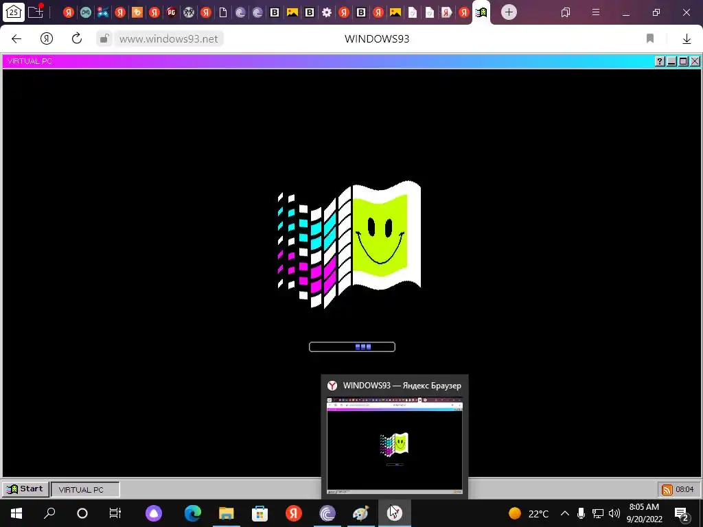703x527 pixels.
Task: Open the notification center with 2 badge
Action: pyautogui.click(x=681, y=513)
